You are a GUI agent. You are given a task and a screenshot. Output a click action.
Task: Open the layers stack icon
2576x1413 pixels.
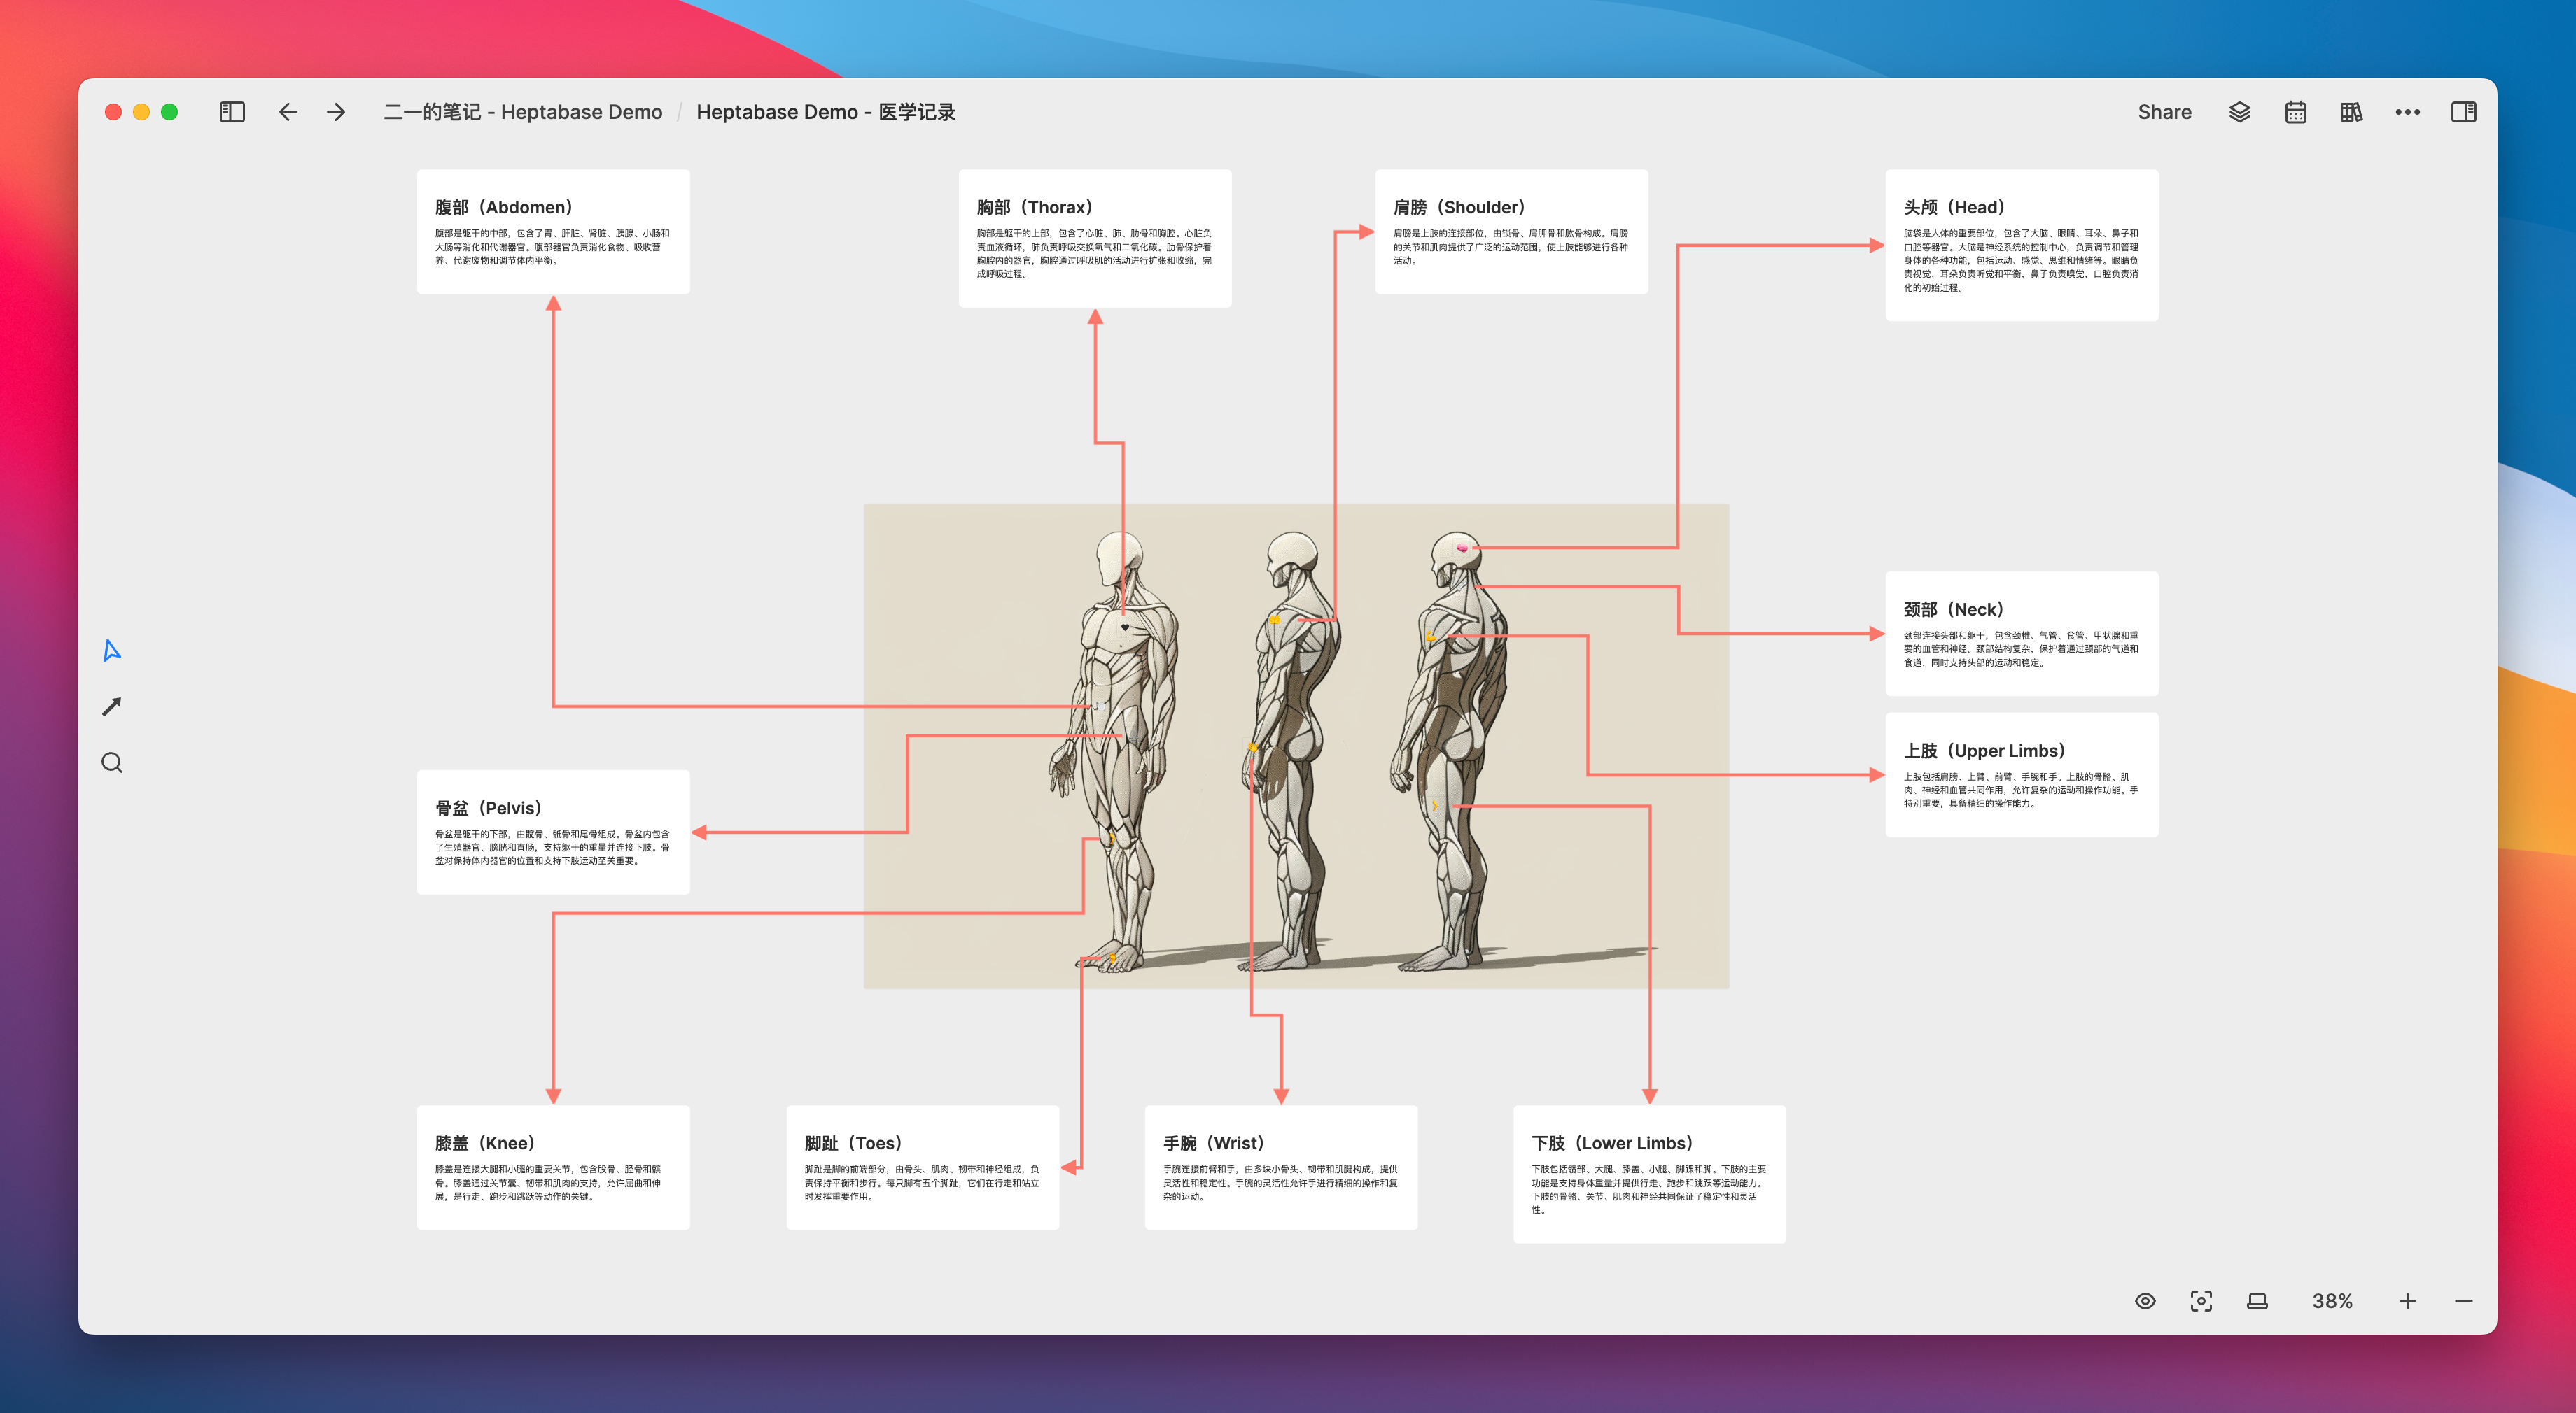[x=2240, y=112]
